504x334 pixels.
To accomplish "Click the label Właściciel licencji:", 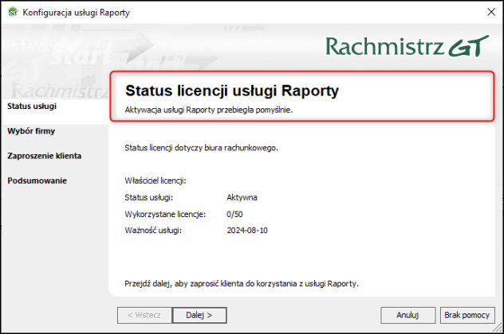I will (x=156, y=181).
